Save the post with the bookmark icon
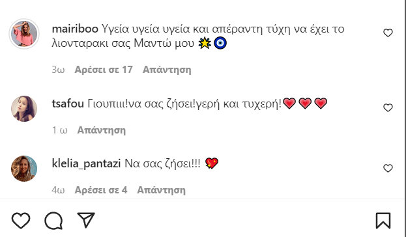Image resolution: width=406 pixels, height=237 pixels. click(383, 221)
